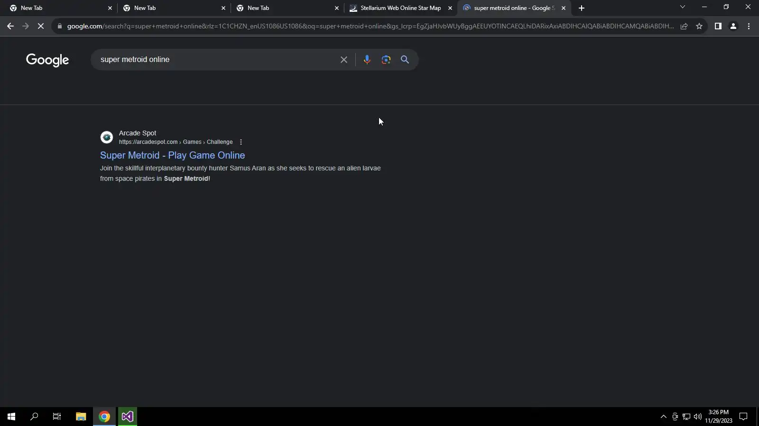Open Task View on taskbar

click(57, 417)
